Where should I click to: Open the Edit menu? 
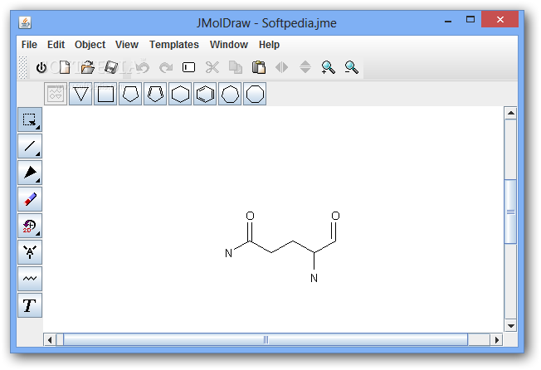[56, 45]
